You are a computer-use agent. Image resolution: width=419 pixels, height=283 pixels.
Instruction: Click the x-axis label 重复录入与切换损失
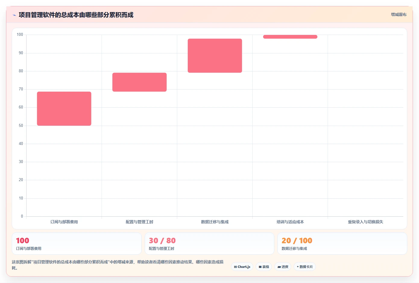tap(366, 222)
